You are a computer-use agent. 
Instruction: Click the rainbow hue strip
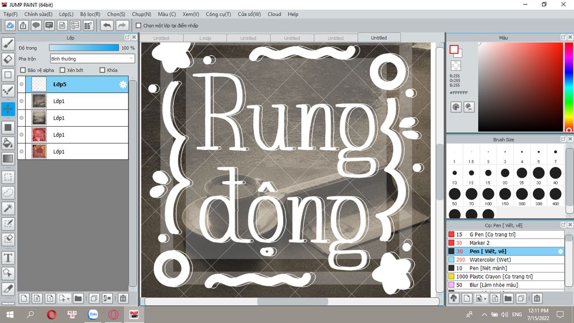tap(569, 87)
